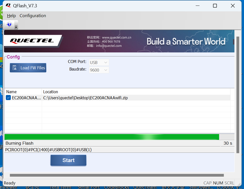Click the CAP indicator in status bar
Image resolution: width=244 pixels, height=189 pixels.
pos(208,183)
